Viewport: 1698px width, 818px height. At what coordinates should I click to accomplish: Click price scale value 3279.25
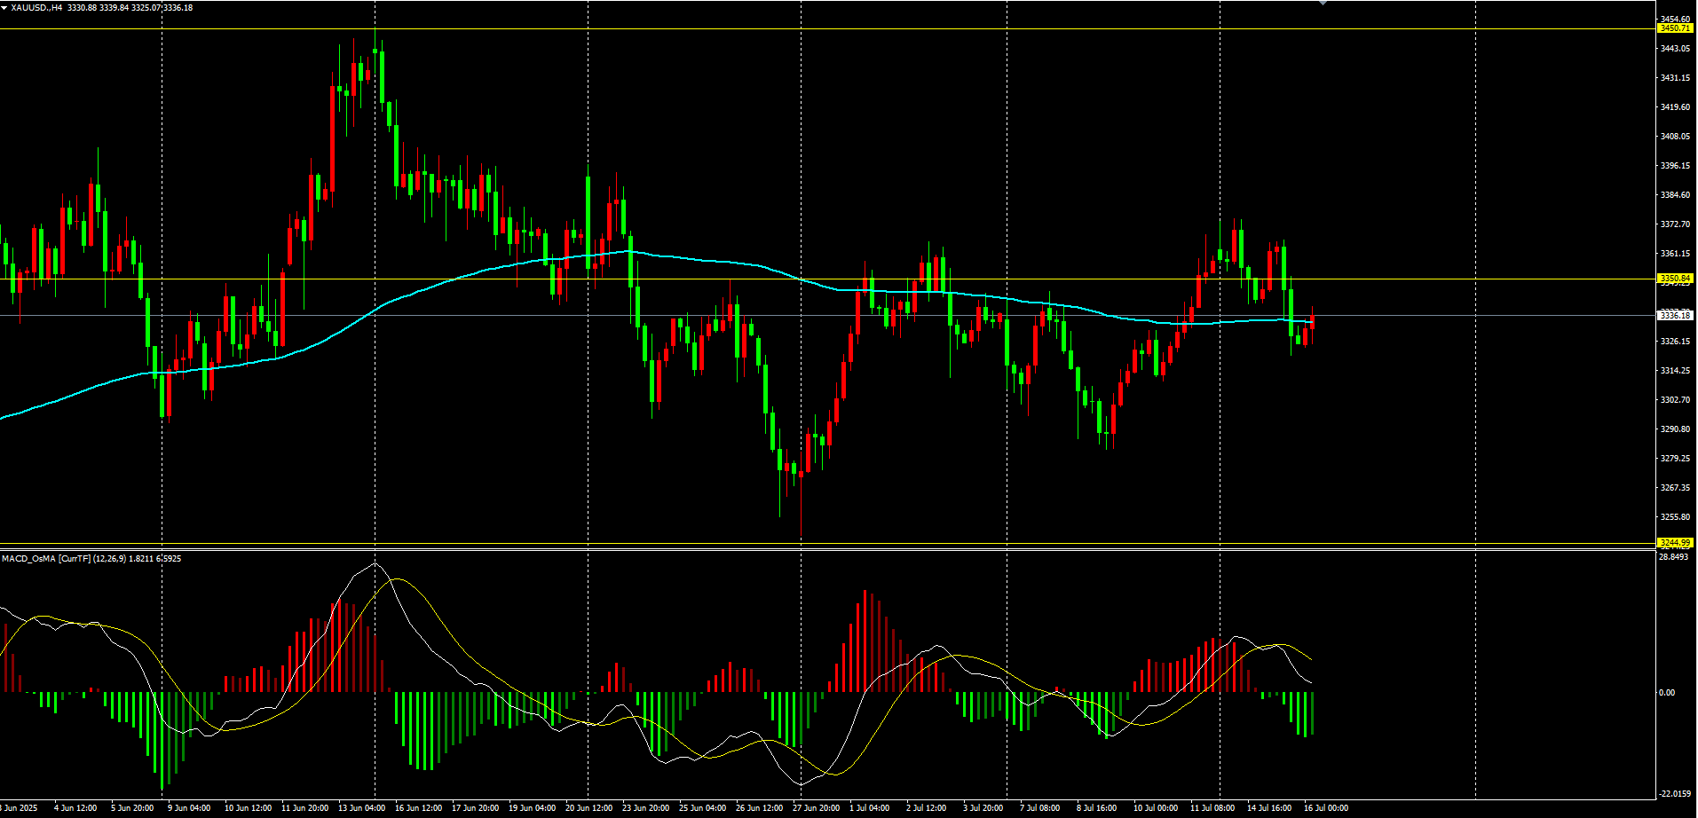tap(1675, 459)
